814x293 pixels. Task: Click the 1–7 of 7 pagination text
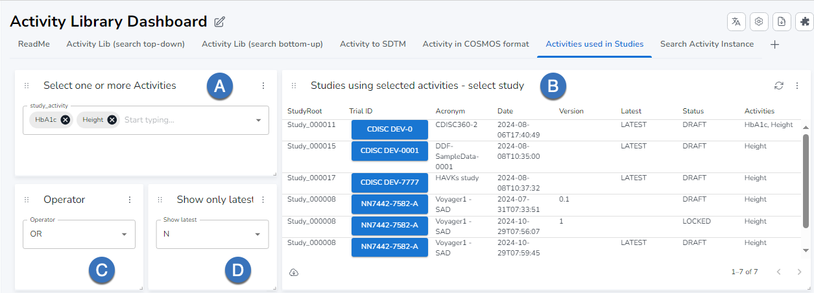745,272
